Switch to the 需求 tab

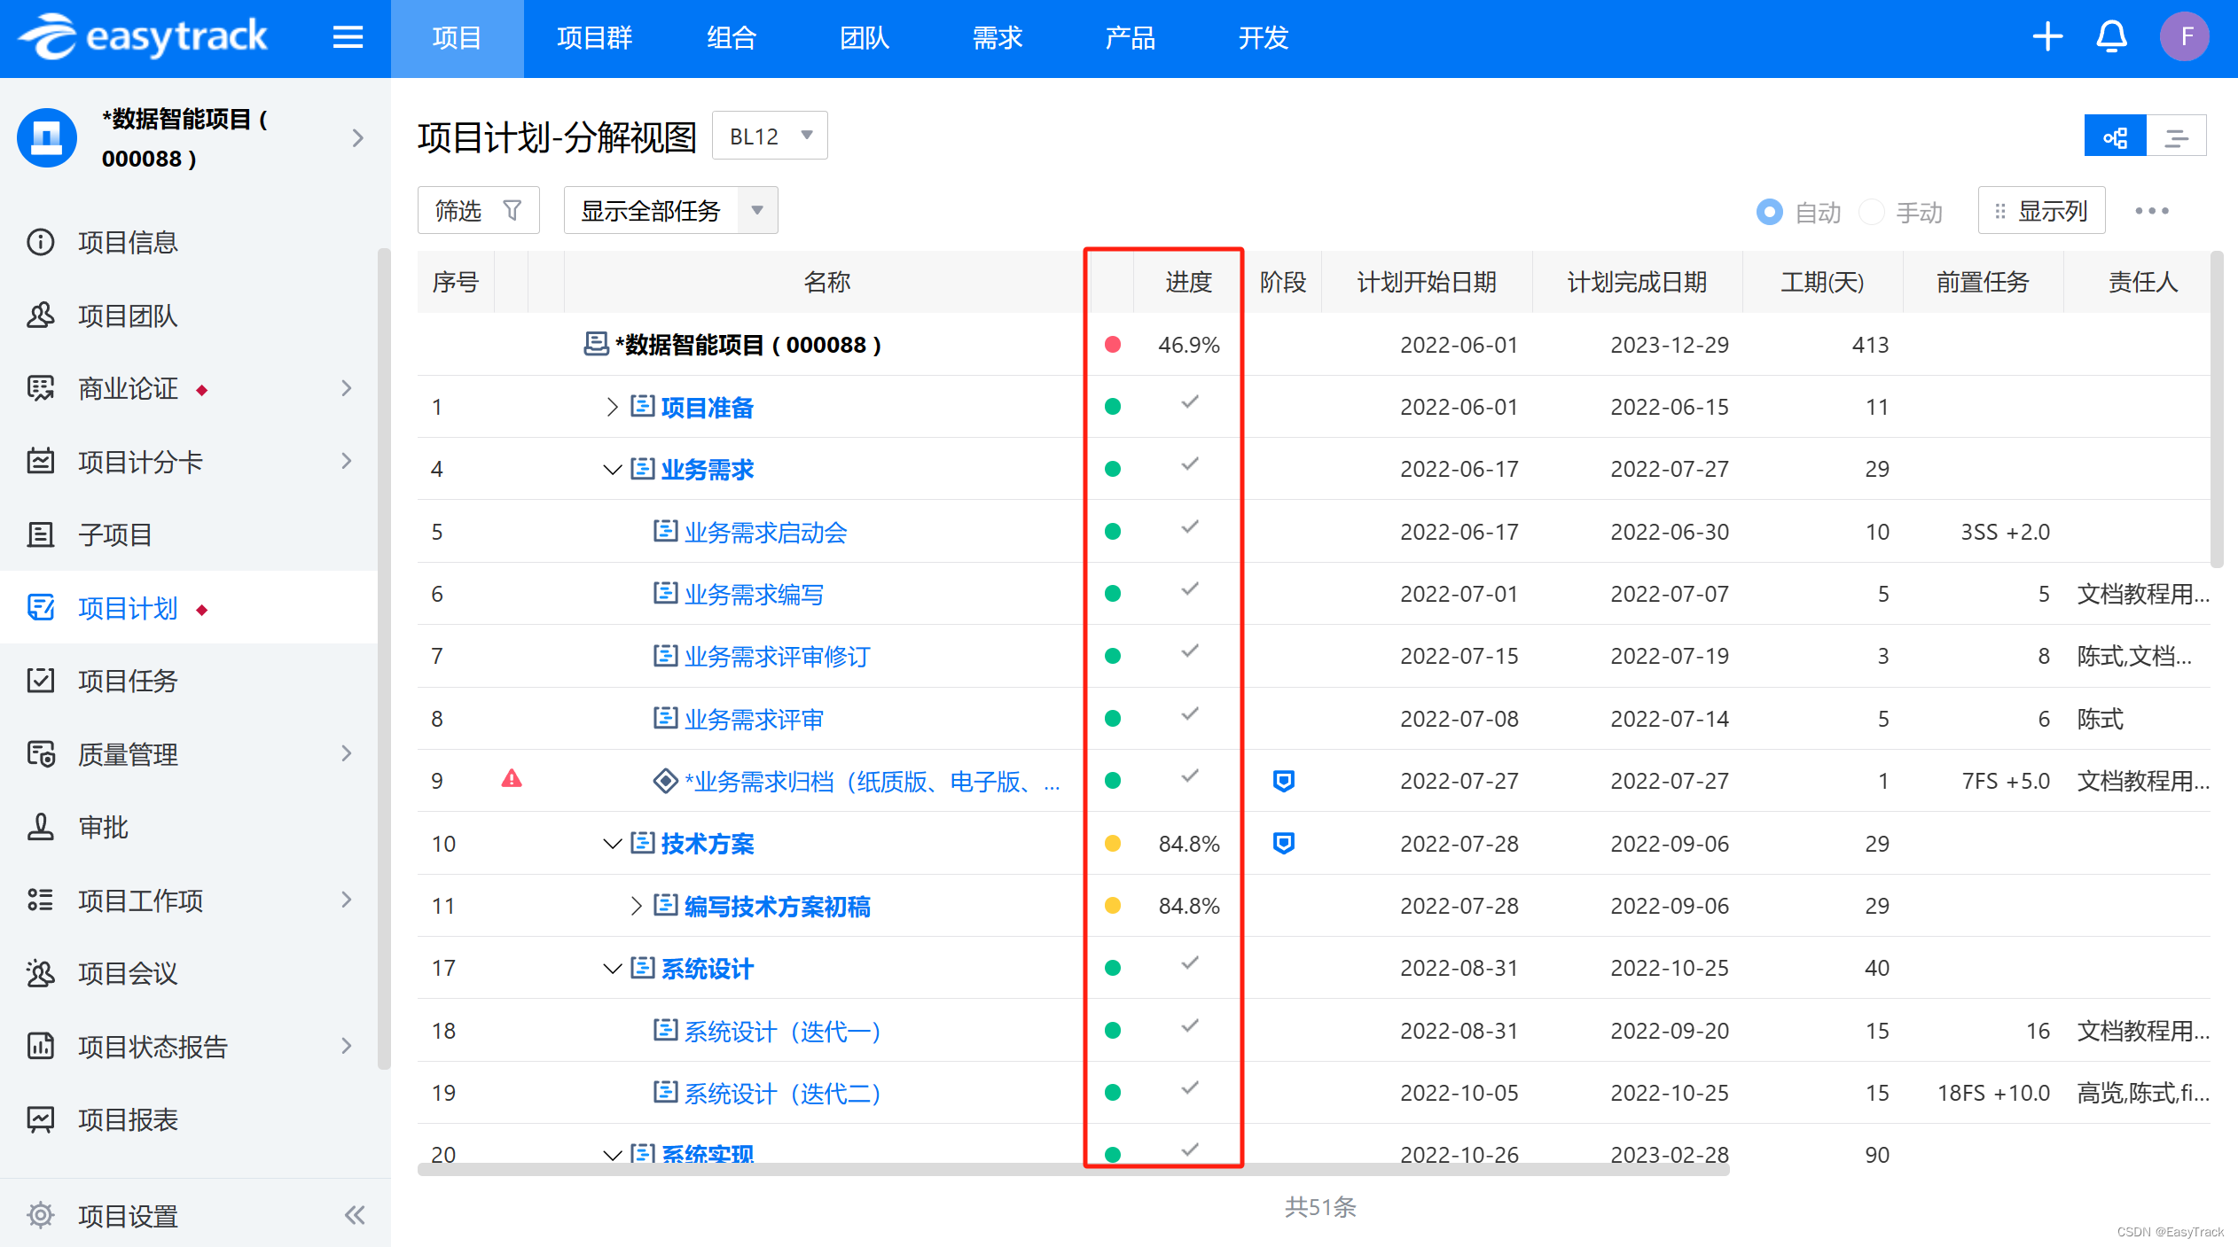click(x=996, y=37)
